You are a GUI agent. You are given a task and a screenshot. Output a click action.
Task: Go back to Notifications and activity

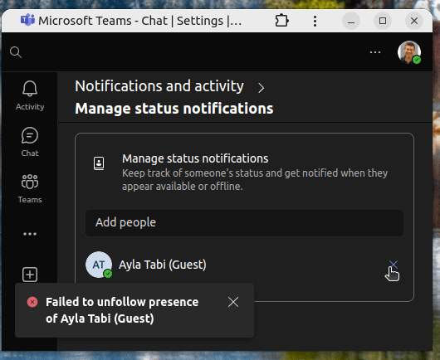159,85
